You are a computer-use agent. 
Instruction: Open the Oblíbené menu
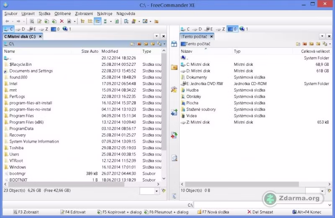tap(62, 13)
